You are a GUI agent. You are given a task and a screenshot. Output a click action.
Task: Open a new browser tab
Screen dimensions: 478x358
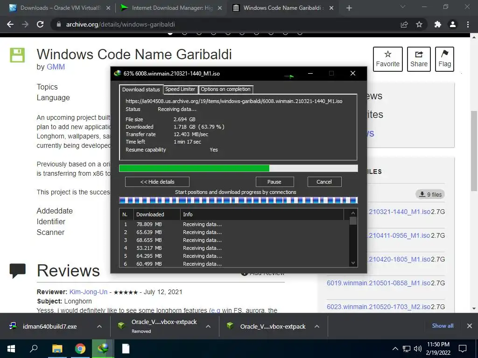click(349, 8)
